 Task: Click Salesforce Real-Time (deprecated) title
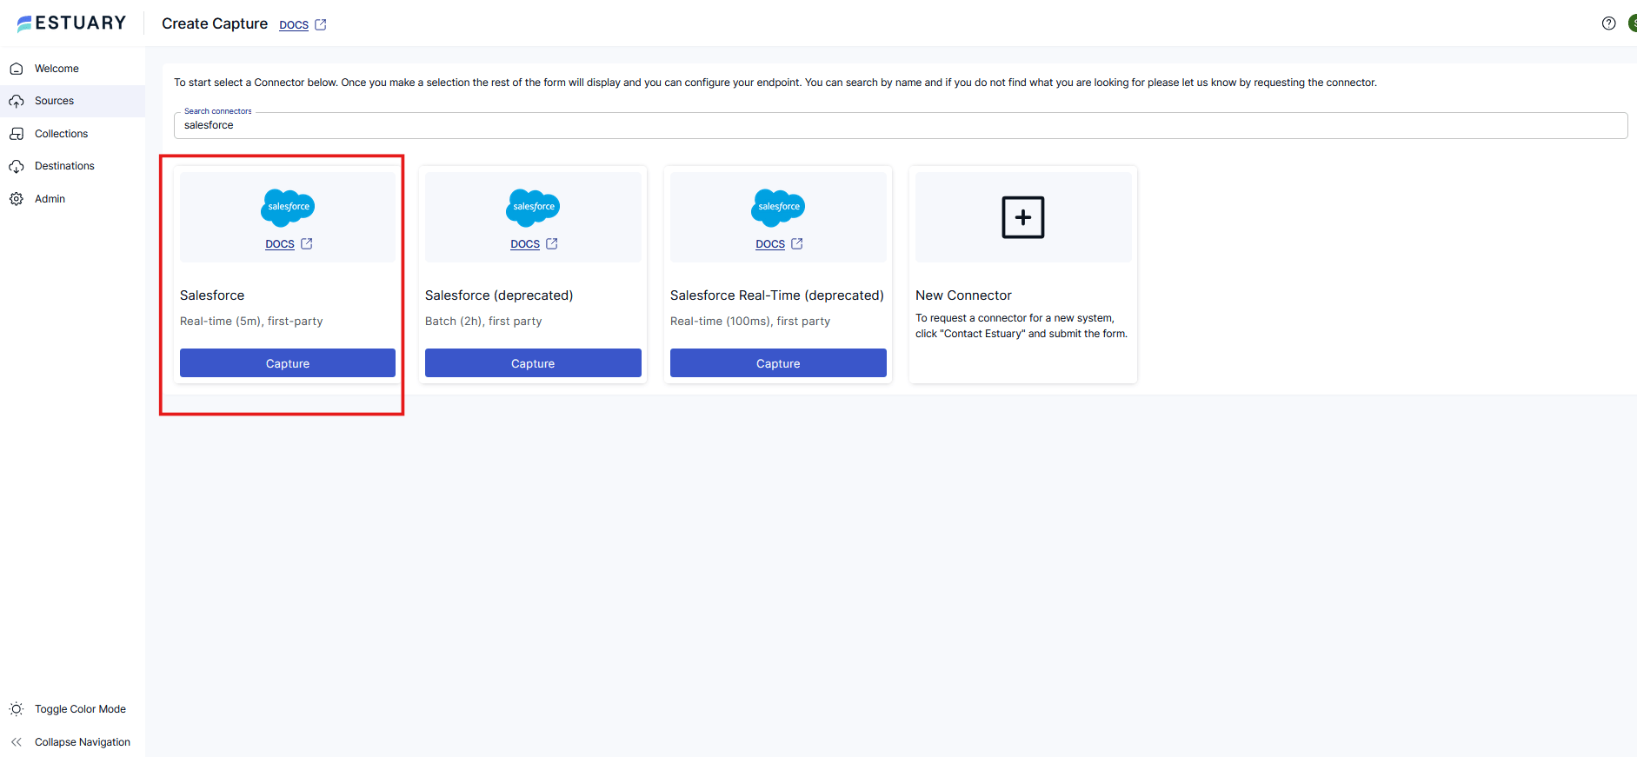[777, 295]
